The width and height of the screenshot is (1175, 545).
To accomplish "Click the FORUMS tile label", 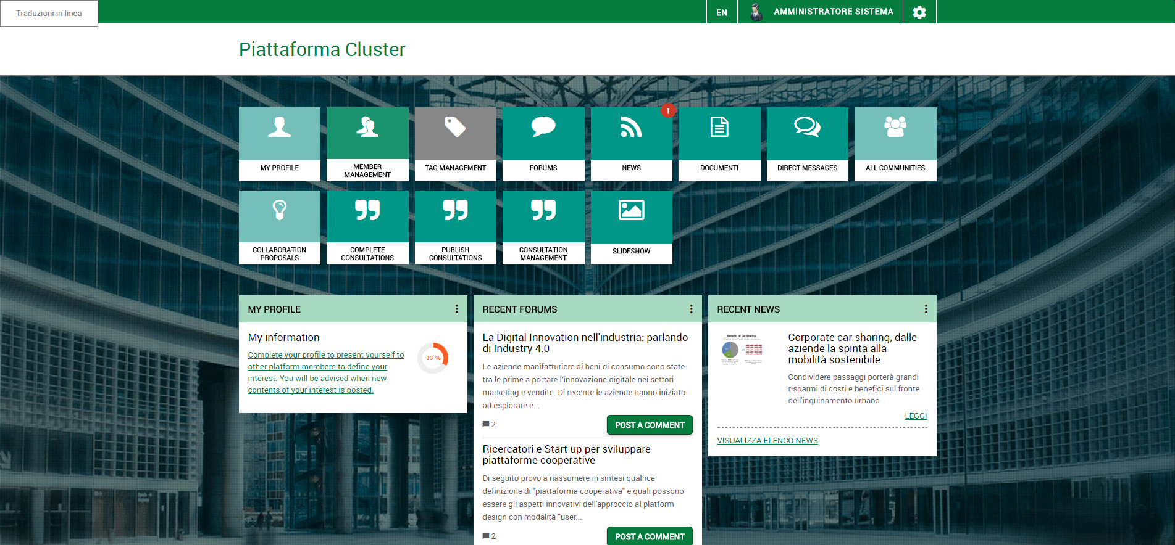I will 543,168.
